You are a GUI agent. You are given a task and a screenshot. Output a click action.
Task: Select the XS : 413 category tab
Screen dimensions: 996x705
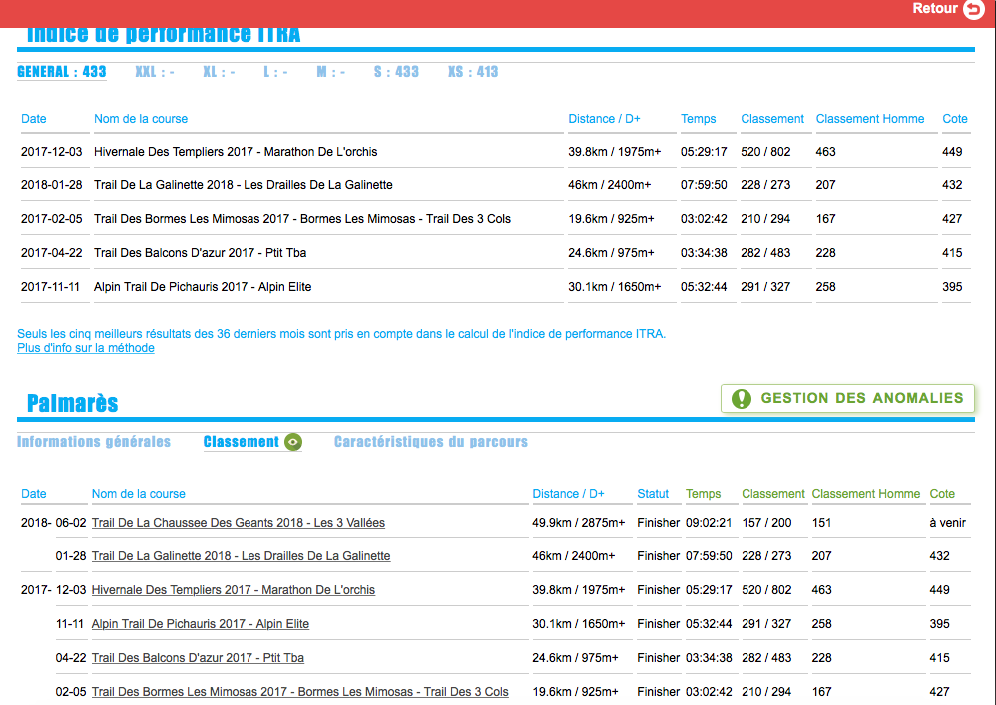coord(472,72)
